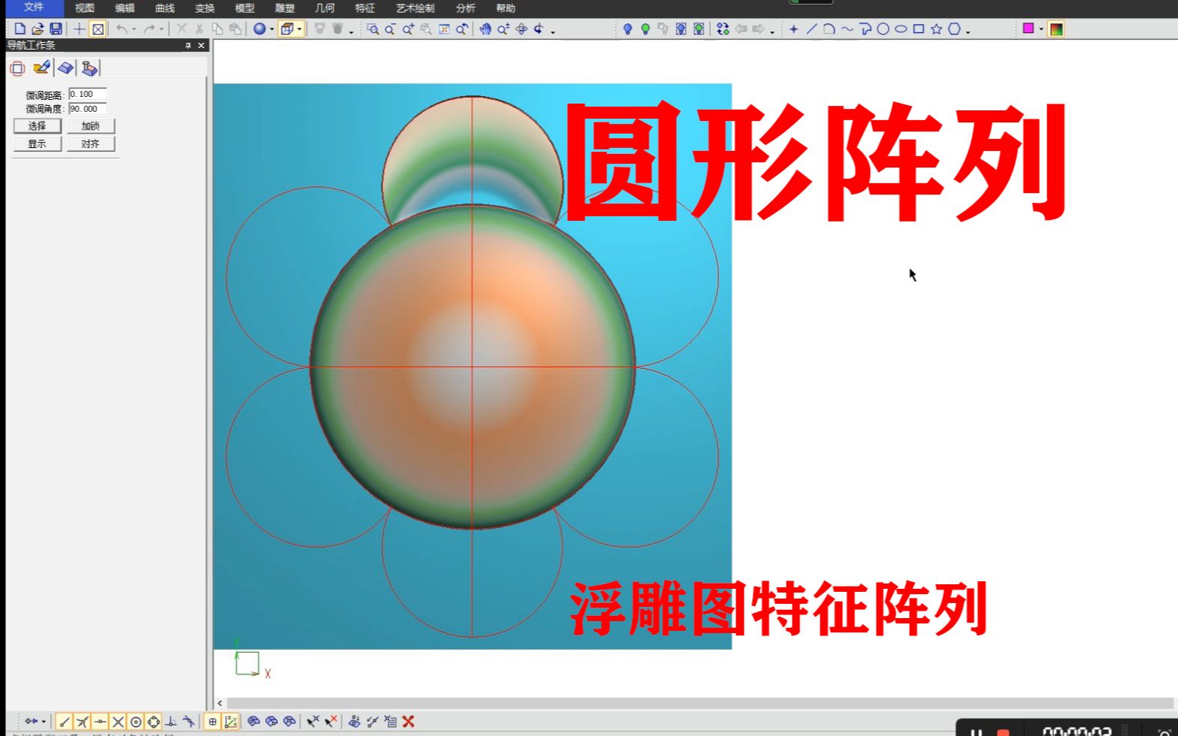1178x736 pixels.
Task: Toggle the coordinate axis display button
Action: pyautogui.click(x=231, y=721)
